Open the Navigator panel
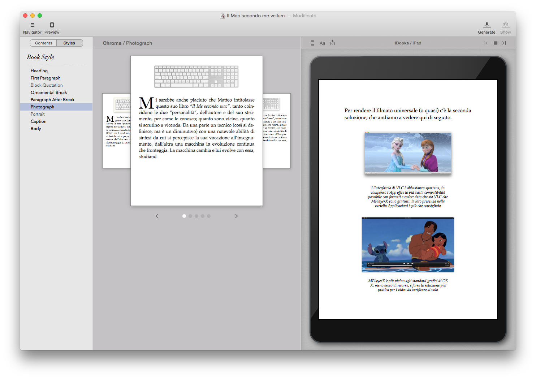The width and height of the screenshot is (536, 379). pyautogui.click(x=32, y=27)
